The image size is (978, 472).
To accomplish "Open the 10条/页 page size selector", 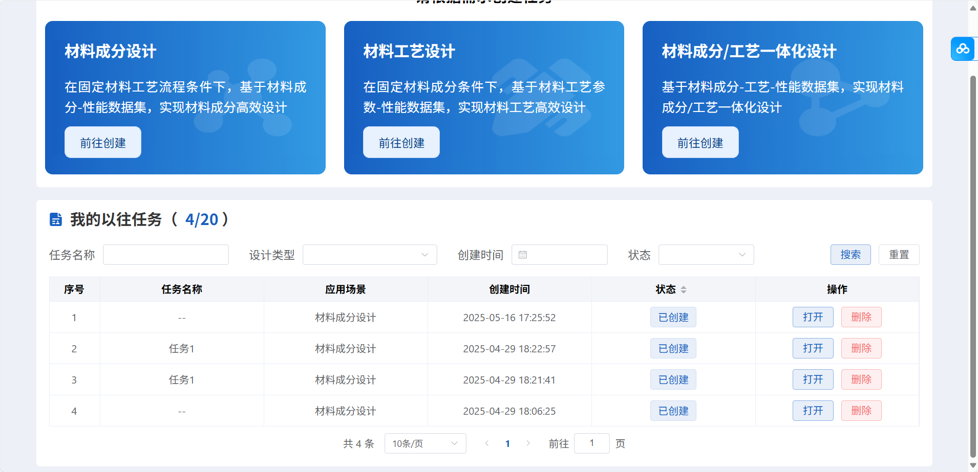I will pyautogui.click(x=424, y=443).
